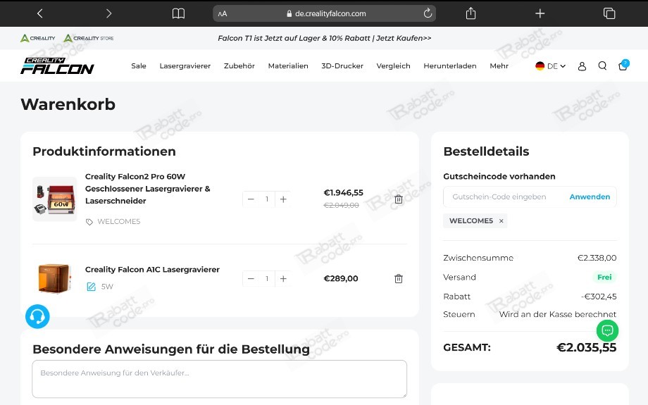Tap the AA reader text size control

pos(223,13)
